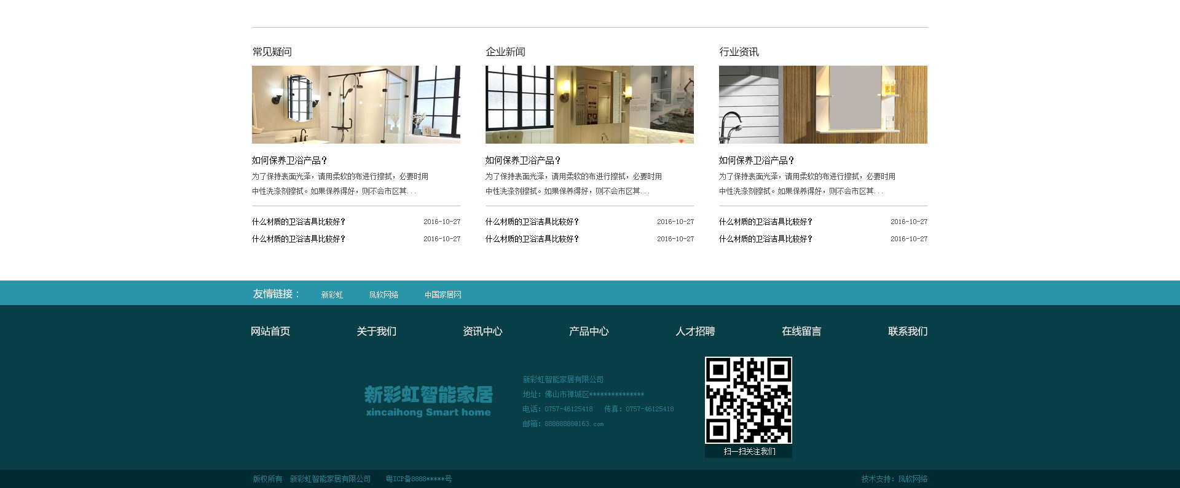Open second 什么材质的卫浴洁具比较好 under 常见疑问
The width and height of the screenshot is (1180, 488).
pyautogui.click(x=299, y=239)
